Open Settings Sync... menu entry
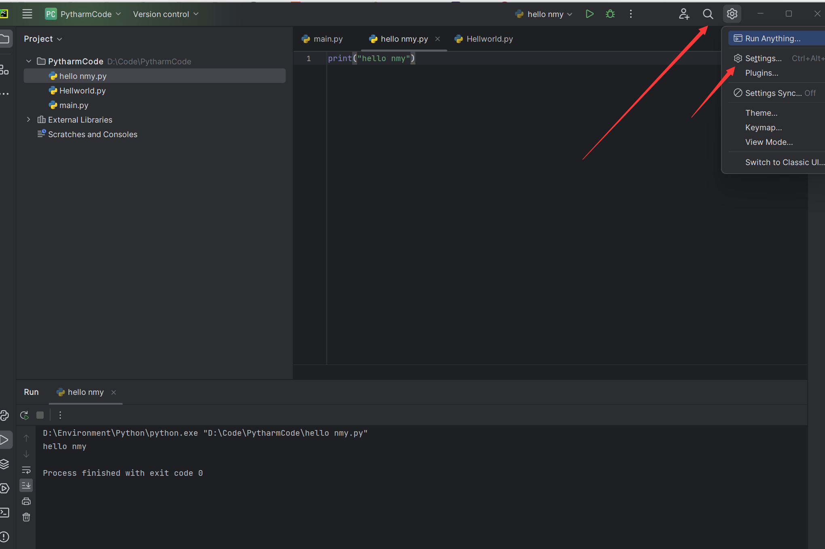Viewport: 825px width, 549px height. [x=776, y=93]
